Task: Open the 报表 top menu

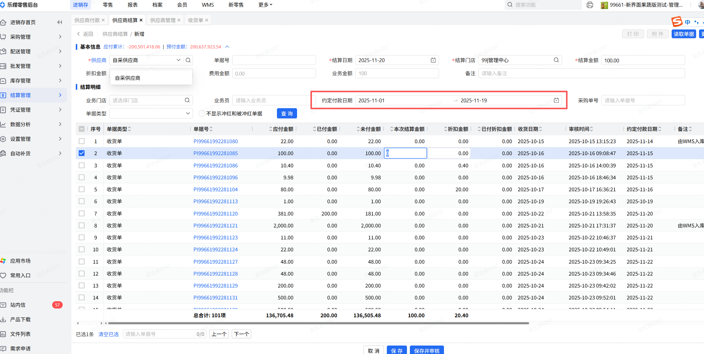Action: point(133,5)
